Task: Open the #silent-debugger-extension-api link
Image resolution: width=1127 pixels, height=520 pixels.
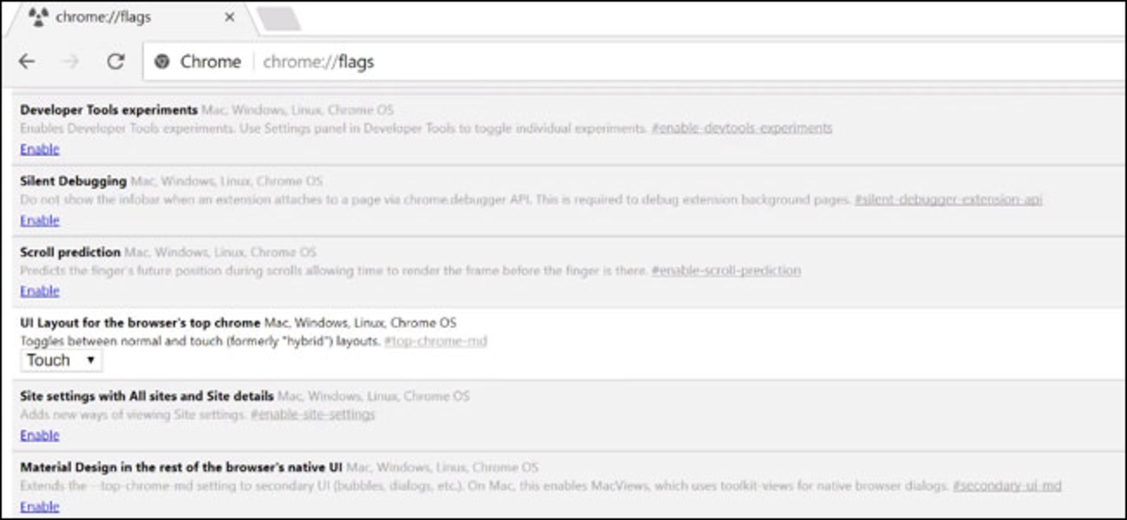Action: (949, 200)
